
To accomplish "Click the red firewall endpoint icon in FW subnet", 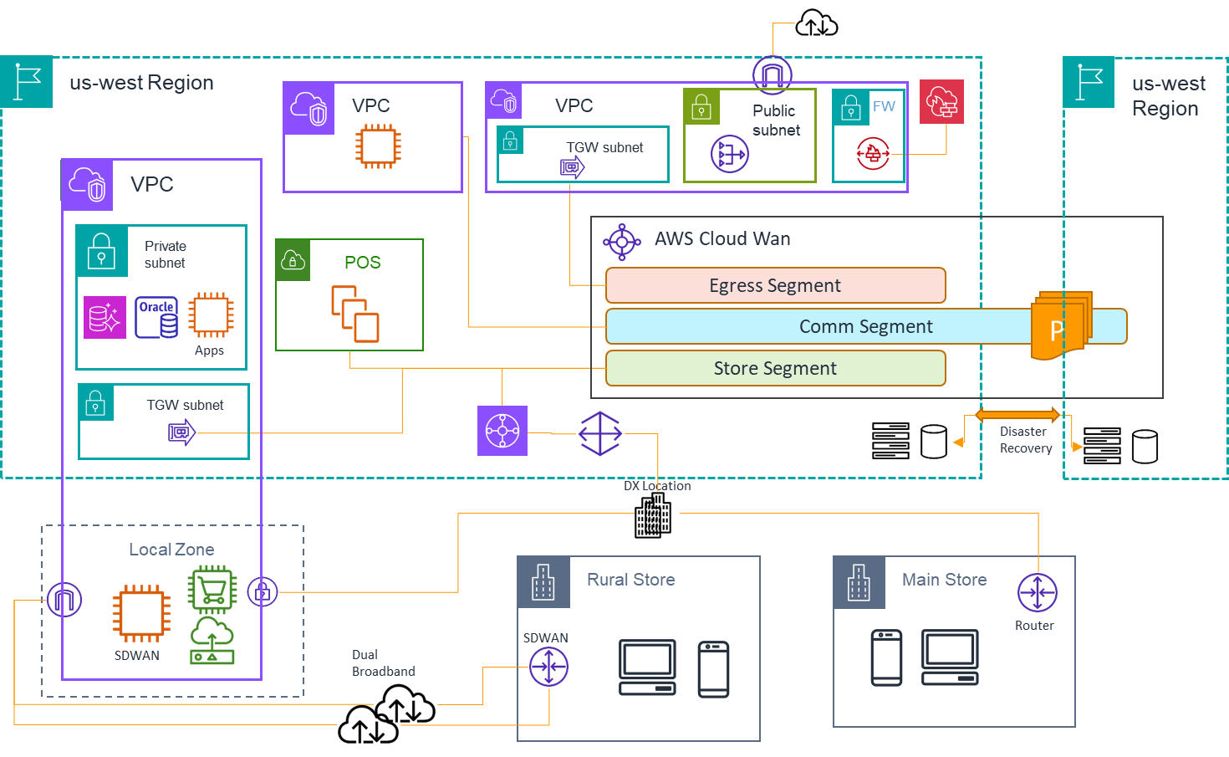I will [x=873, y=153].
